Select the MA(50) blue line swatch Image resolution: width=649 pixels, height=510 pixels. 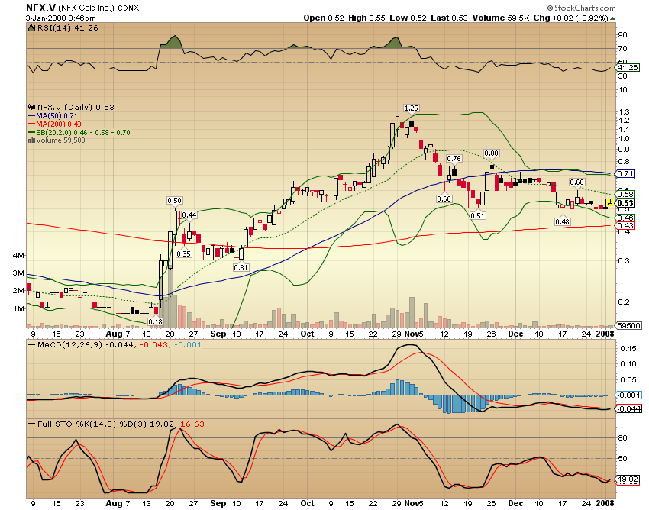[x=31, y=117]
